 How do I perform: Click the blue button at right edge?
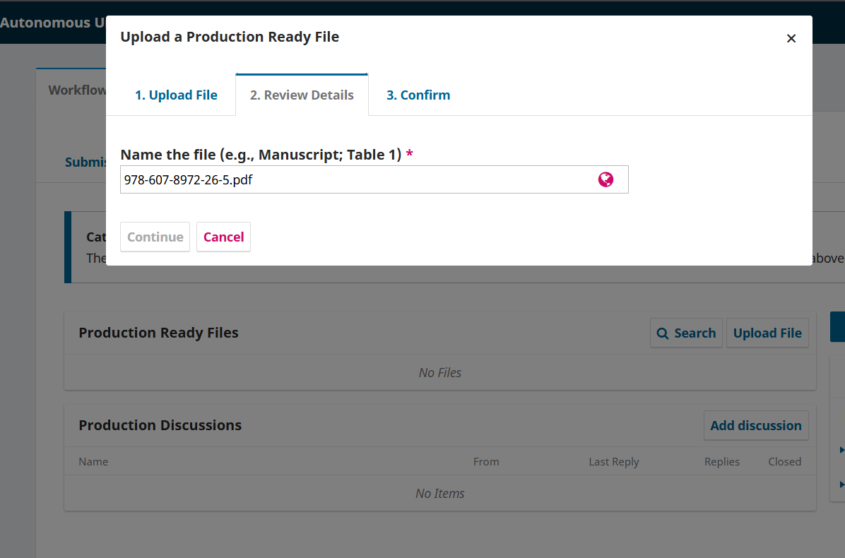838,326
